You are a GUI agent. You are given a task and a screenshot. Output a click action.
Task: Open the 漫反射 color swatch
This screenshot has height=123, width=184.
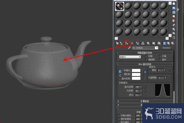(136, 74)
